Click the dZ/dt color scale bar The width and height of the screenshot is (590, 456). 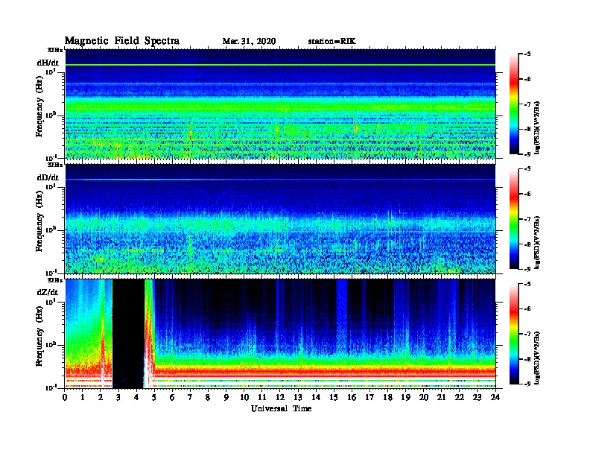pos(514,334)
